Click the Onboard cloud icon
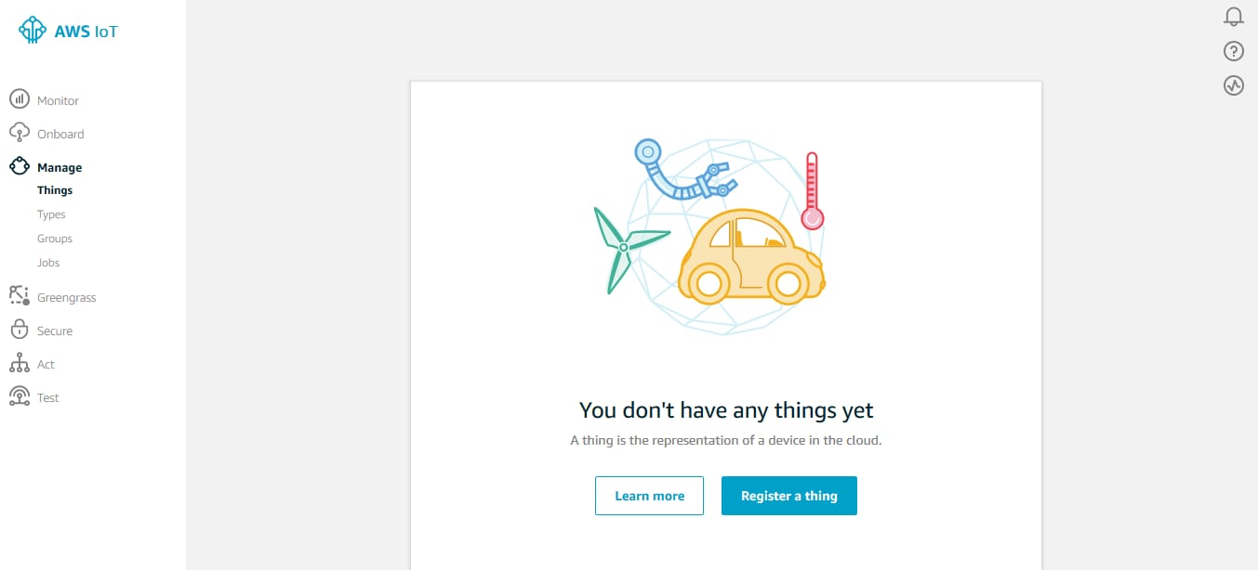This screenshot has height=570, width=1258. [20, 133]
